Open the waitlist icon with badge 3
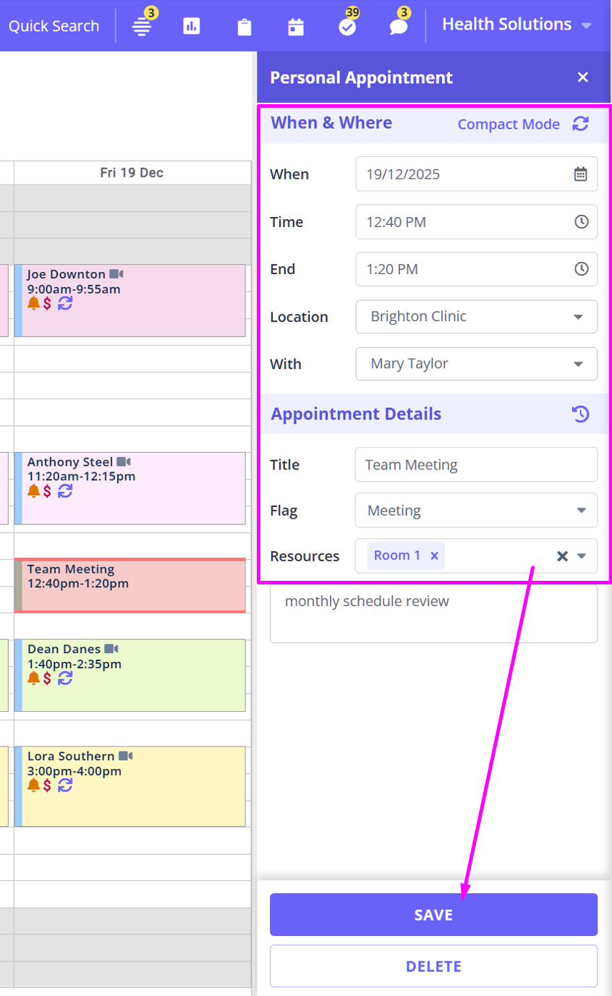Screen dimensions: 612x996 point(141,27)
